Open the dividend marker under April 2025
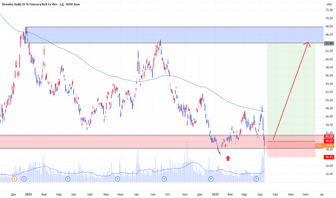Viewport: 336px width, 198px height. click(256, 179)
